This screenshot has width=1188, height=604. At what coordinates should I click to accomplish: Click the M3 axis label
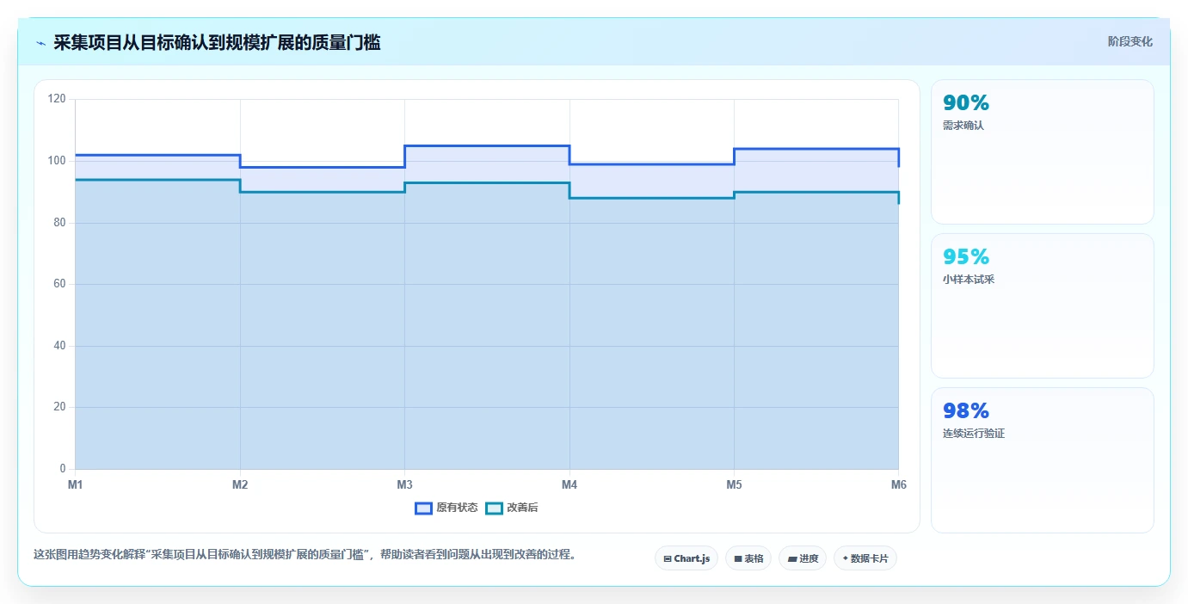404,485
